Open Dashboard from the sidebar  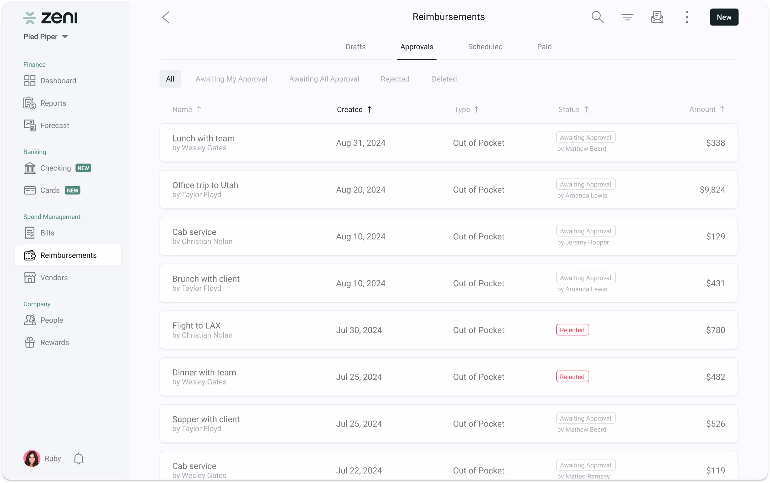click(x=50, y=81)
